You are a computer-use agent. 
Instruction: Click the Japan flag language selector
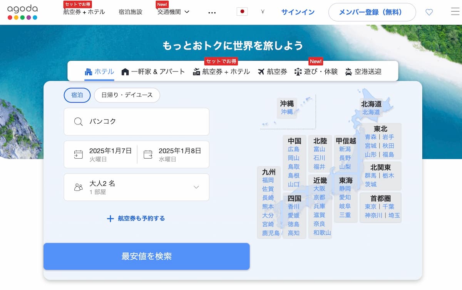point(242,12)
